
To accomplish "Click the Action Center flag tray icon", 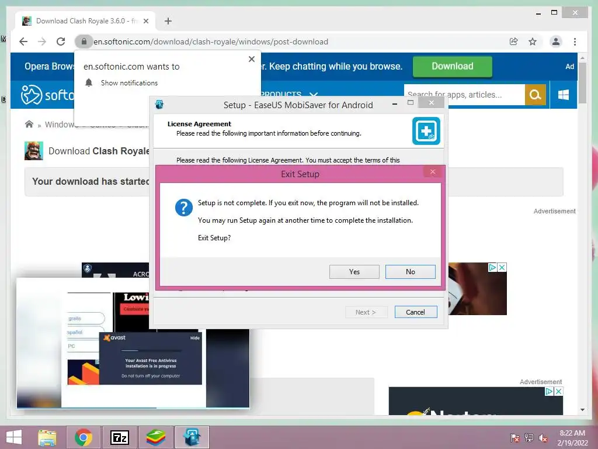I will (514, 438).
